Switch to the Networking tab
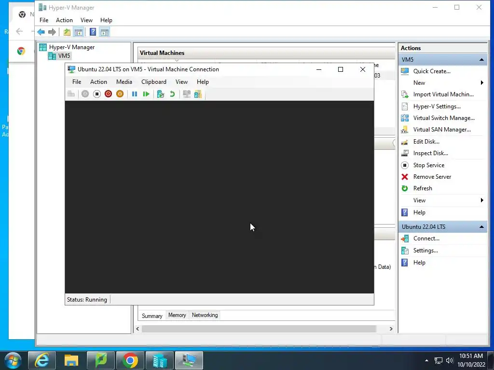The image size is (494, 370). [x=205, y=315]
